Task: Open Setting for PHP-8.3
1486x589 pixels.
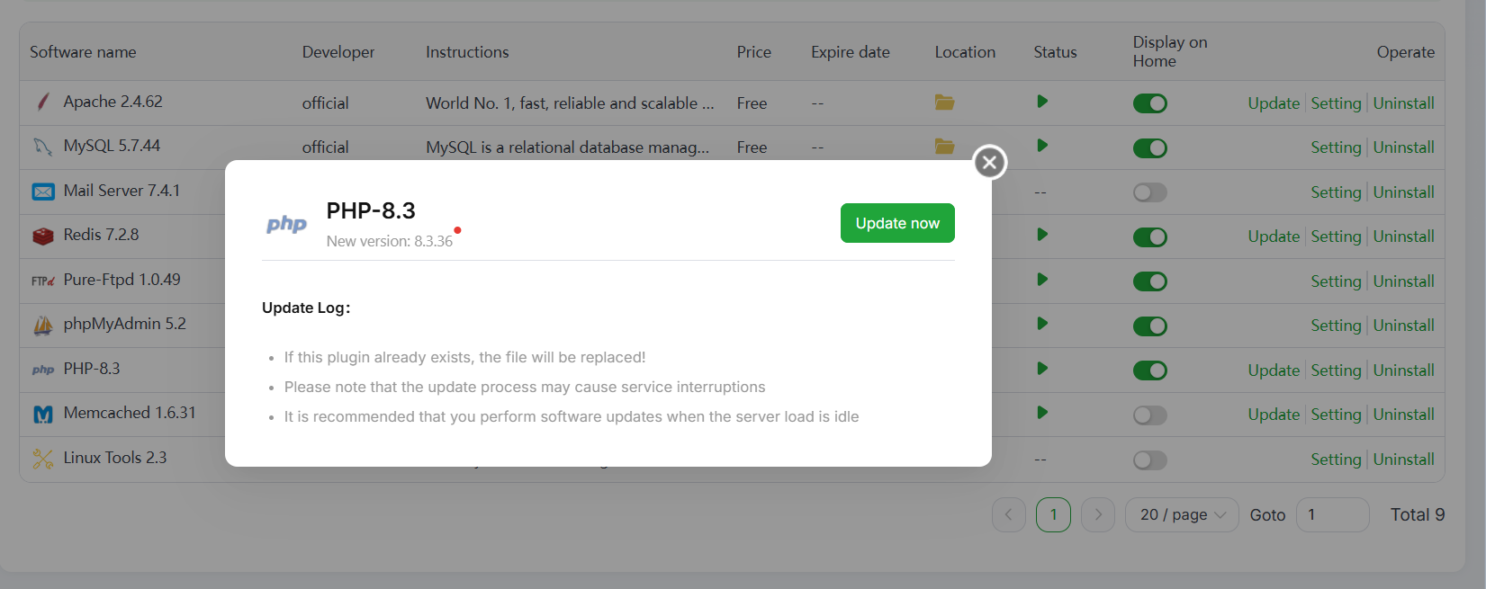Action: point(1336,370)
